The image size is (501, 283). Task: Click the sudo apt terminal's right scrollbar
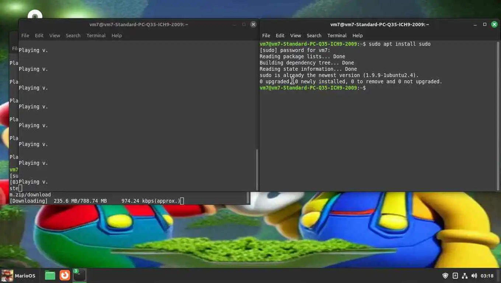(498, 116)
